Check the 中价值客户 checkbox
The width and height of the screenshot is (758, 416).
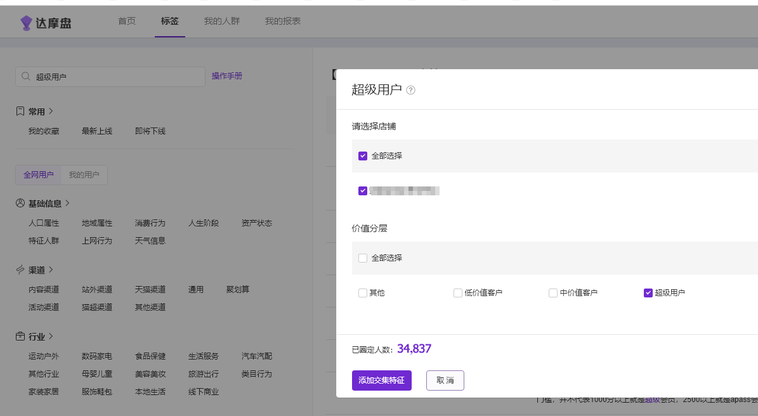click(553, 293)
